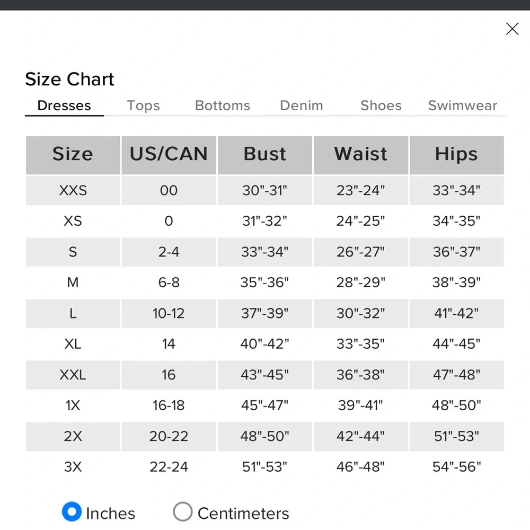Click the US/CAN column header

[x=169, y=154]
